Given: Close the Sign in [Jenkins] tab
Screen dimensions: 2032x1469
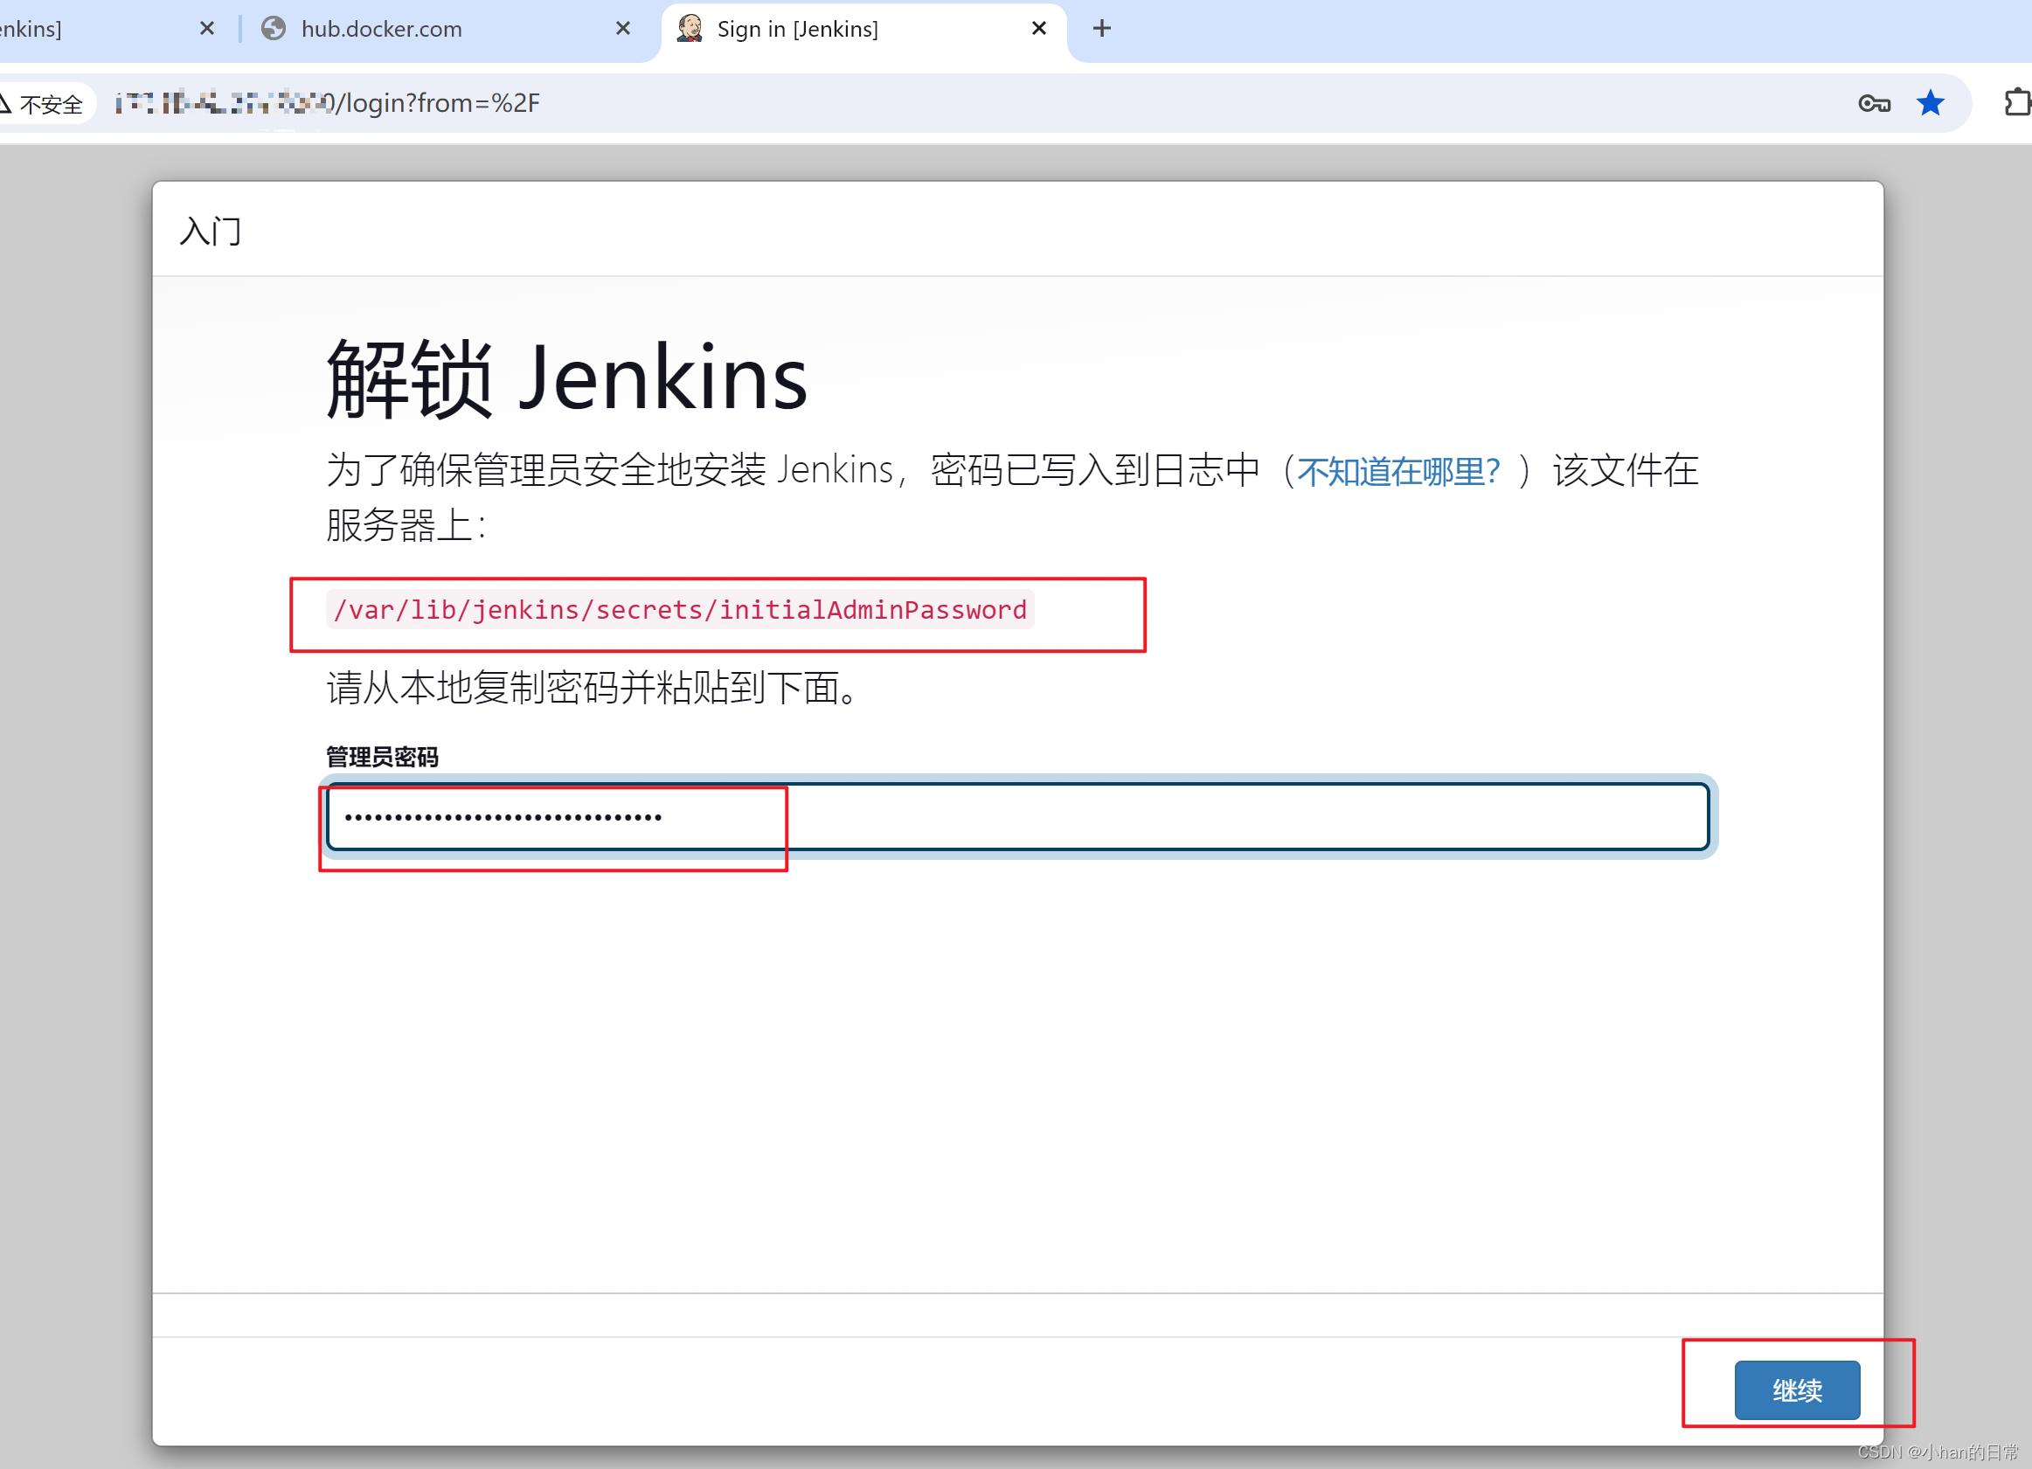Looking at the screenshot, I should coord(1039,29).
